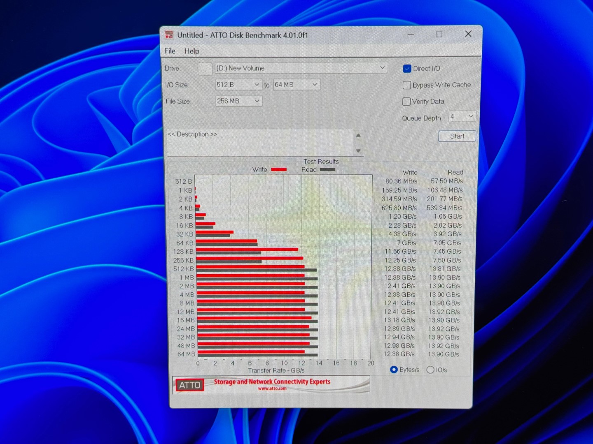Close the ATTO Disk Benchmark window
Viewport: 593px width, 444px height.
coord(468,34)
